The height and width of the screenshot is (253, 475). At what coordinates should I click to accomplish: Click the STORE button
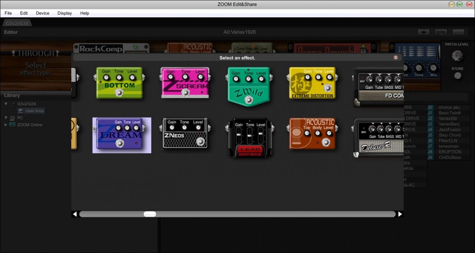pyautogui.click(x=458, y=75)
